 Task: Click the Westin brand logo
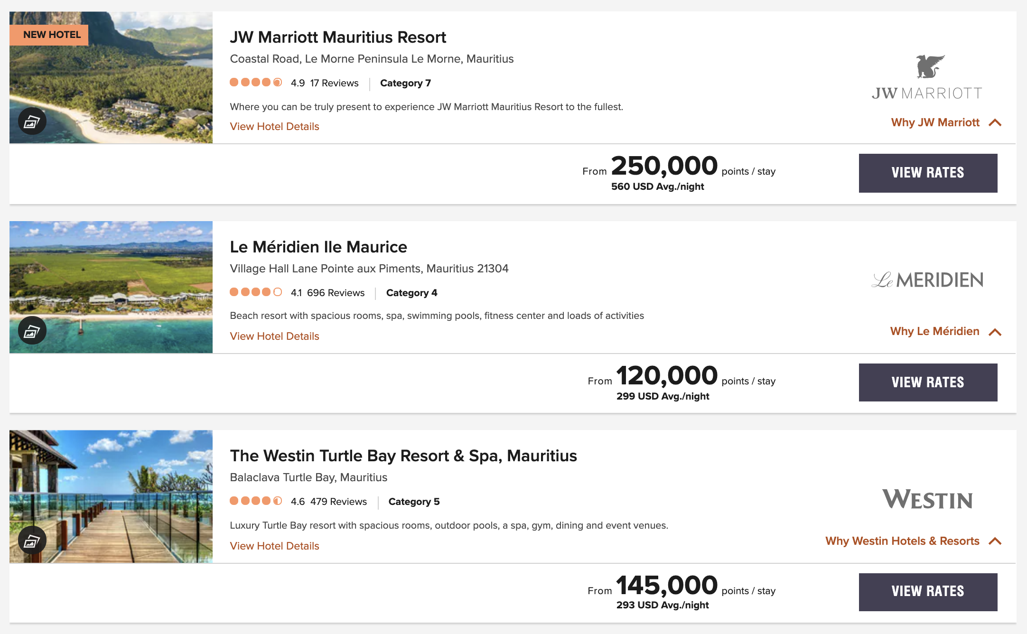click(927, 499)
